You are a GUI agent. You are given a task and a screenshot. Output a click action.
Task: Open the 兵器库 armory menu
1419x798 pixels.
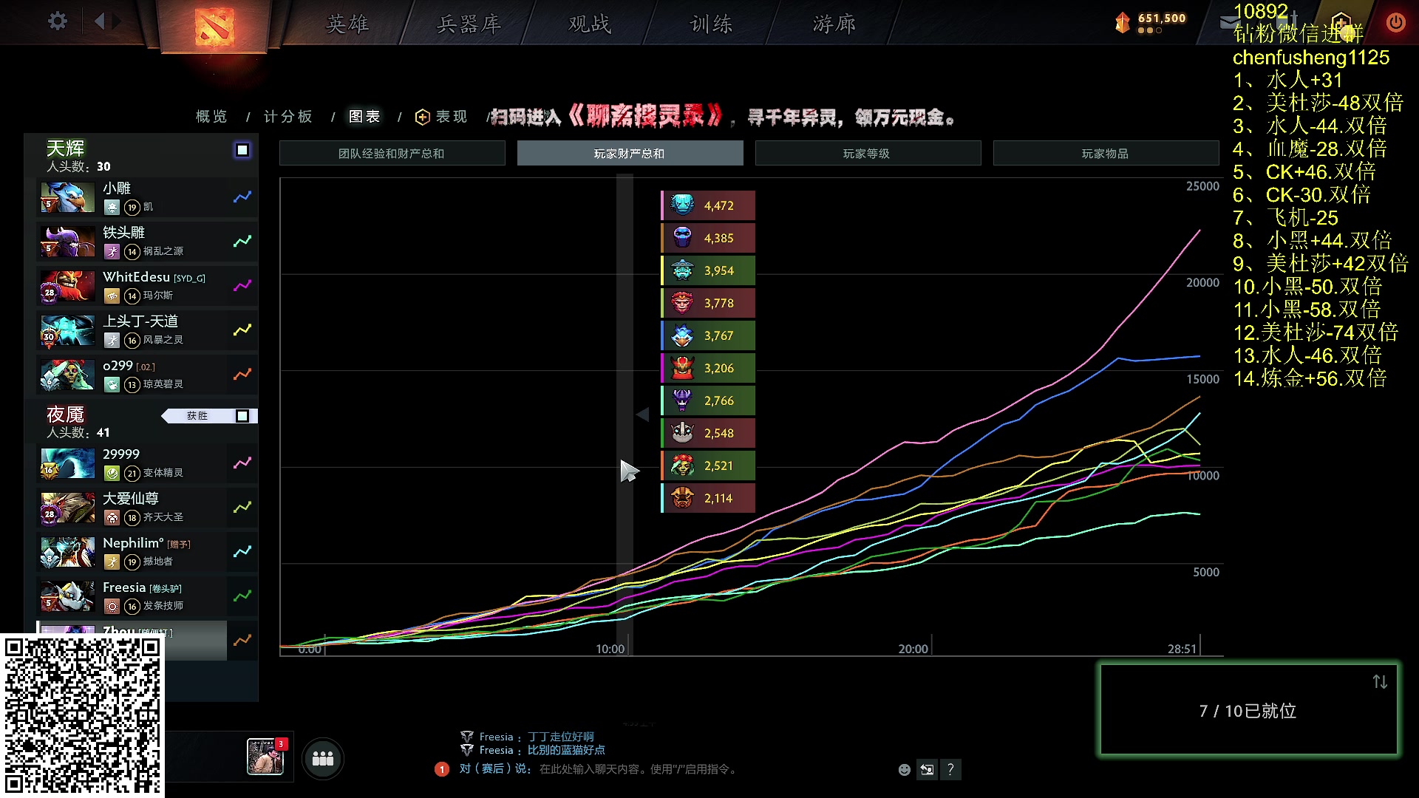click(x=469, y=24)
